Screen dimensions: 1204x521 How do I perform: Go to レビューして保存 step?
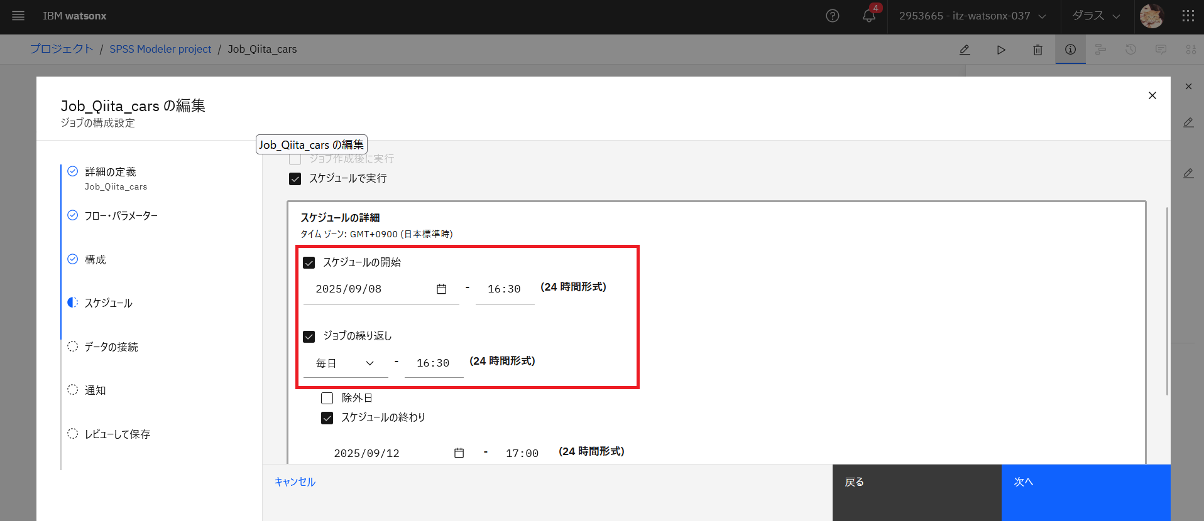point(118,434)
